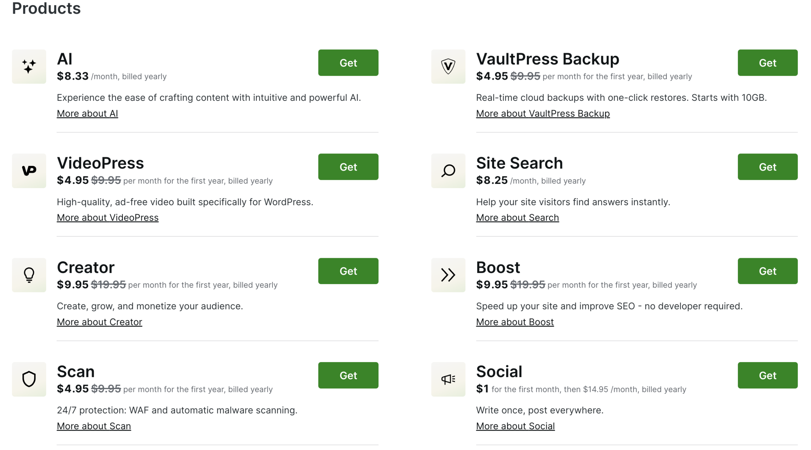
Task: Visit the More about Boost link
Action: pos(514,322)
